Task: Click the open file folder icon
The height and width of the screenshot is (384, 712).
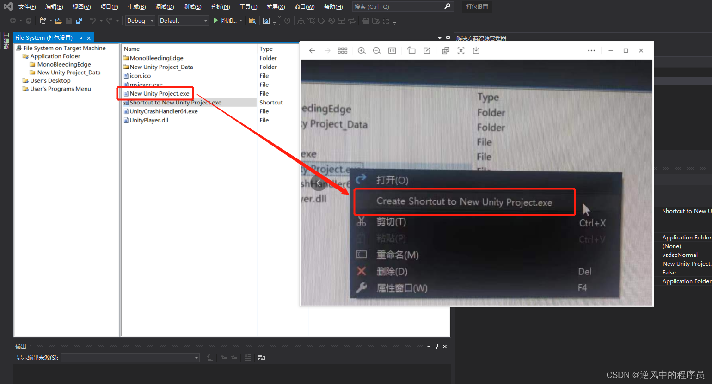Action: [58, 21]
